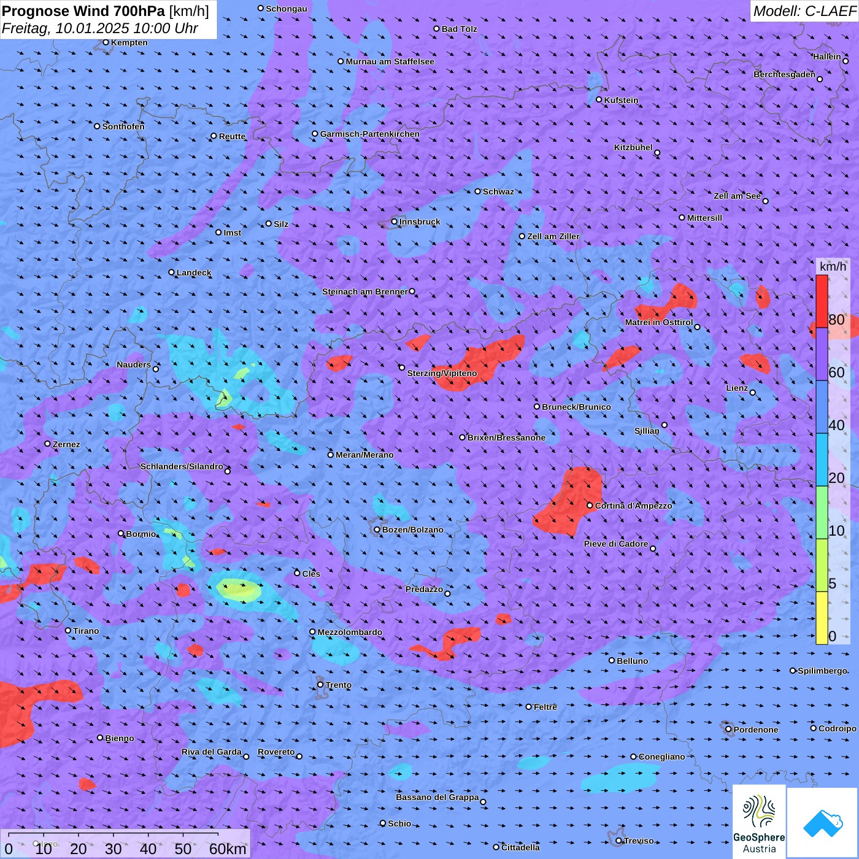The height and width of the screenshot is (859, 859).
Task: Click the Lienz city marker
Action: [x=753, y=393]
